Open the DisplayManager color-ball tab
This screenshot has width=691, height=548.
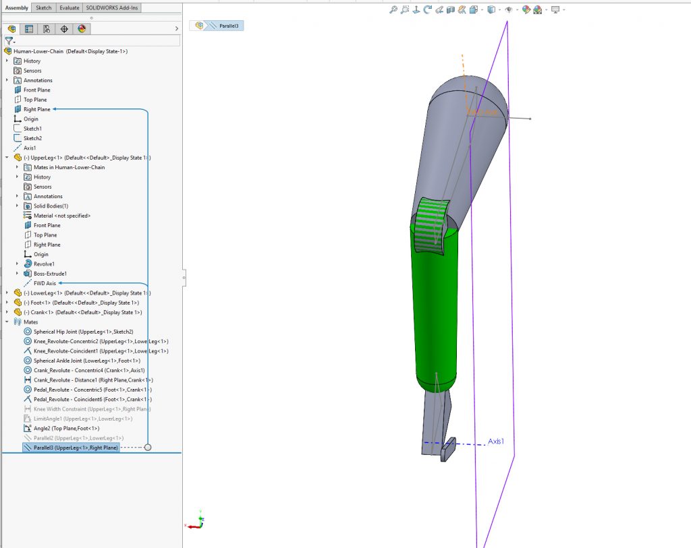coord(82,28)
